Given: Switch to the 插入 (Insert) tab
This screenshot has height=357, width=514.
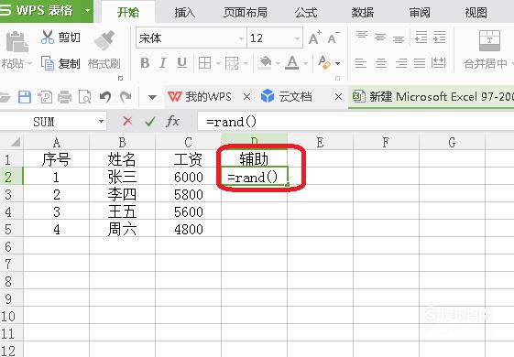Looking at the screenshot, I should coord(184,13).
